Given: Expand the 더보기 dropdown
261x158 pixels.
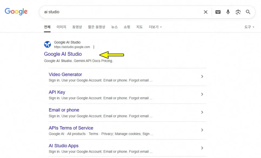Looking at the screenshot, I should point(155,27).
